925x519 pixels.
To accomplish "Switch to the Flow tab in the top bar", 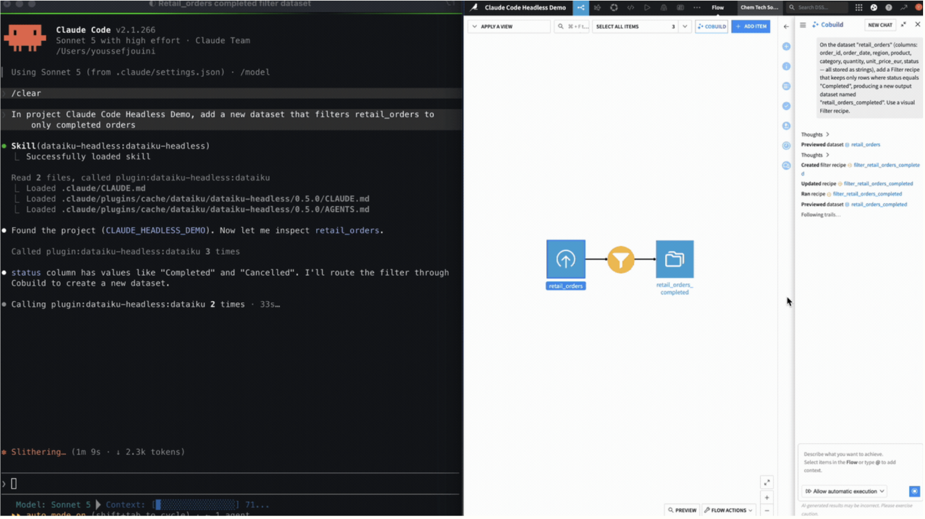I will coord(718,7).
